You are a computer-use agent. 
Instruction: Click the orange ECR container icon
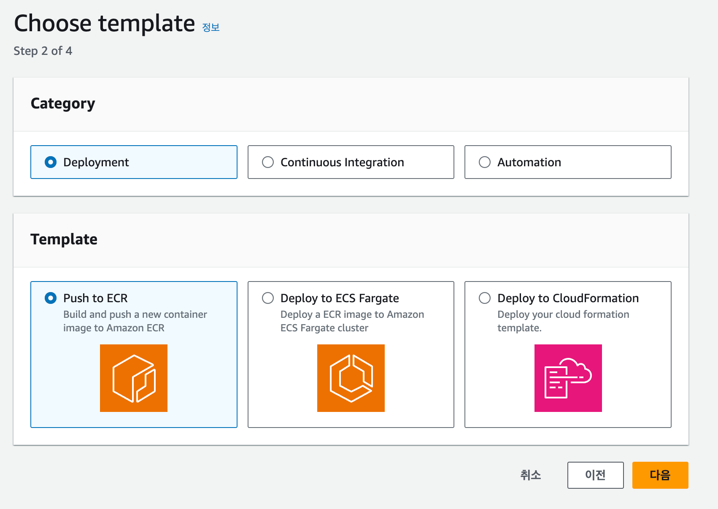[x=134, y=378]
